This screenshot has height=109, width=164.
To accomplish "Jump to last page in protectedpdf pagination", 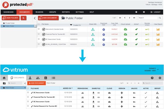I will (134, 18).
